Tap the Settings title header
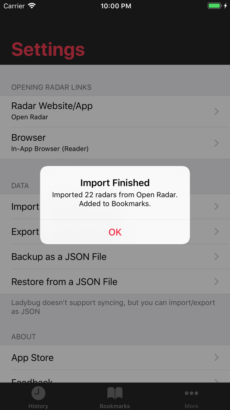 [48, 50]
